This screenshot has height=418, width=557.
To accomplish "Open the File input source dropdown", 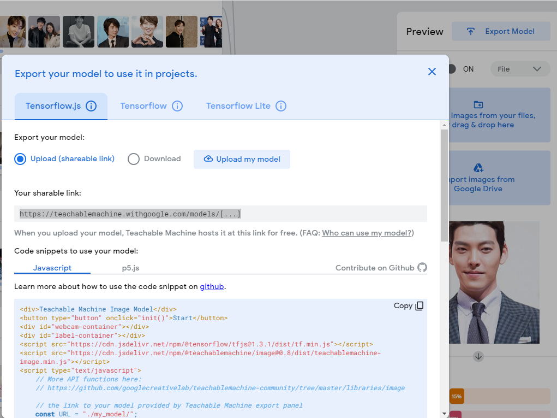I will tap(520, 69).
